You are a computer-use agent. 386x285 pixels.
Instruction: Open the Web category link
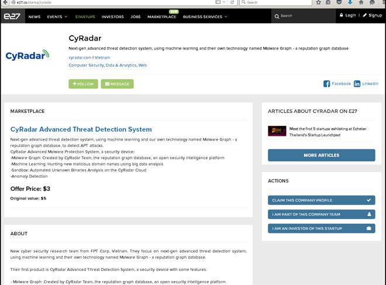[x=143, y=66]
